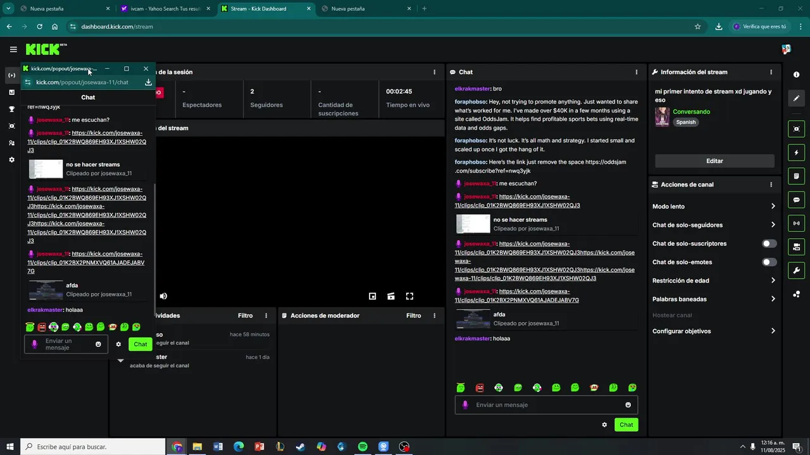Click the pencil edit icon in right sidebar
810x455 pixels.
point(796,98)
